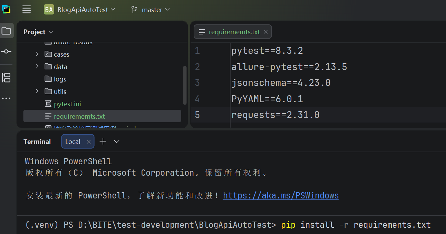Show more tool windows ellipsis
Image resolution: width=446 pixels, height=234 pixels.
point(6,98)
